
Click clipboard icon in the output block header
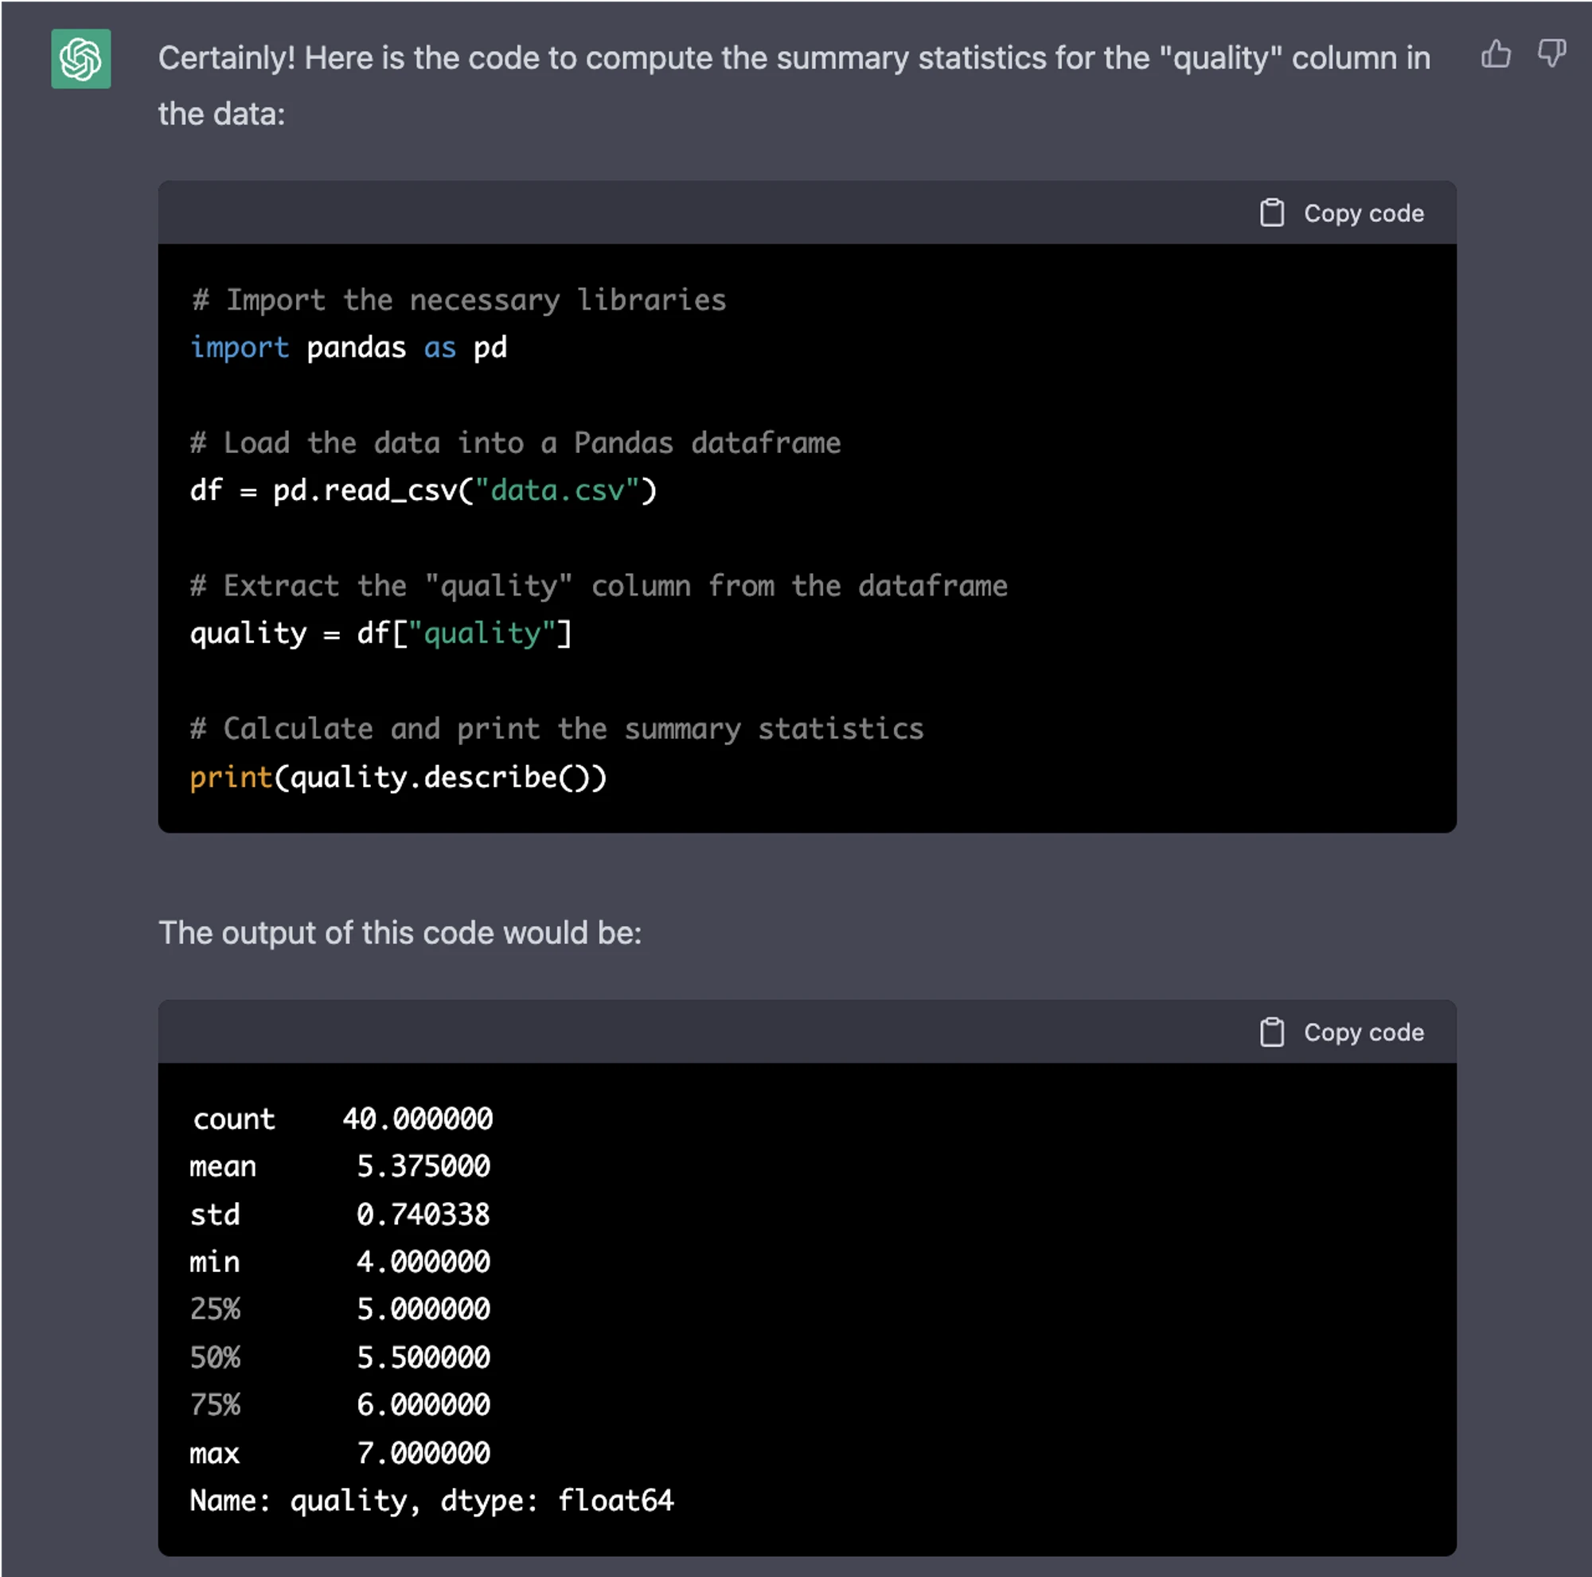[1271, 1032]
